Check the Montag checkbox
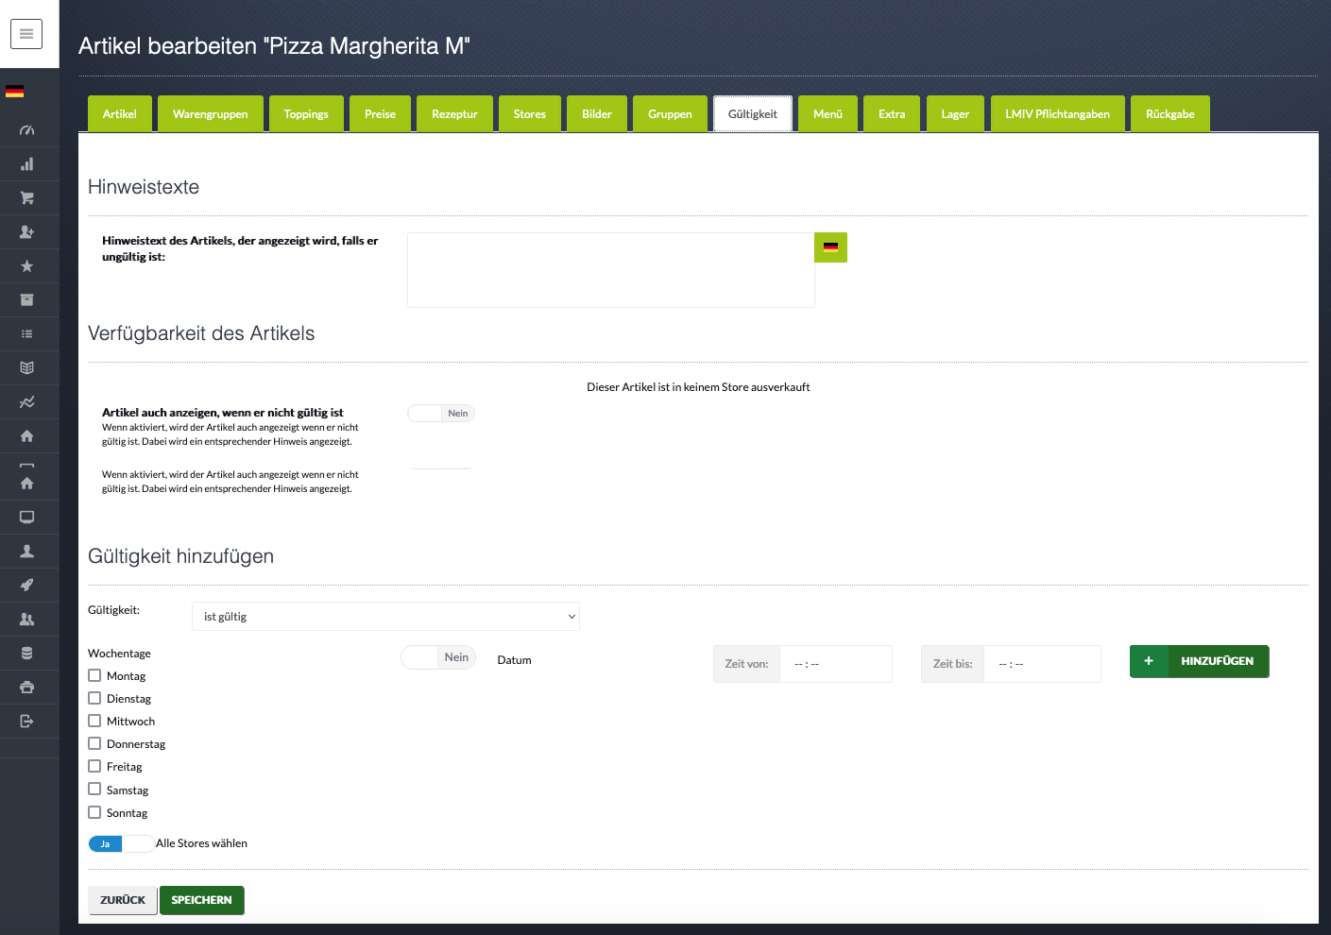 pyautogui.click(x=94, y=675)
